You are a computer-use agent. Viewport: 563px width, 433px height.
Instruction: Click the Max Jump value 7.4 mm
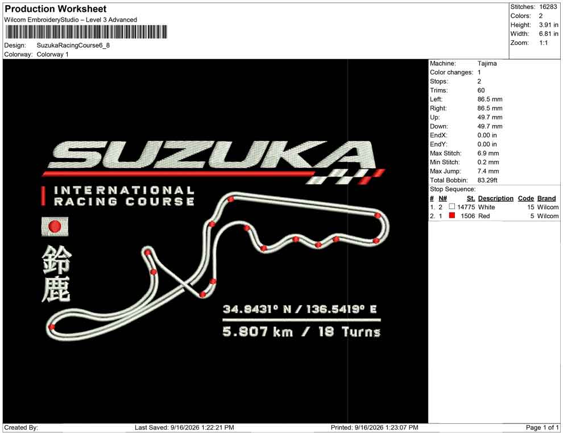488,171
